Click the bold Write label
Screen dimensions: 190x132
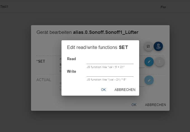pos(72,72)
